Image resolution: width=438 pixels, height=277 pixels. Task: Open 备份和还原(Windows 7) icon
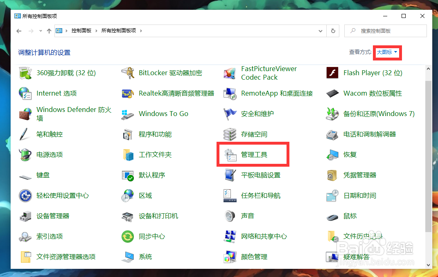[x=332, y=114]
